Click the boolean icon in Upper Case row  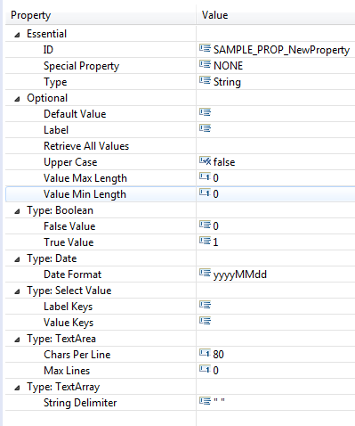click(x=205, y=160)
